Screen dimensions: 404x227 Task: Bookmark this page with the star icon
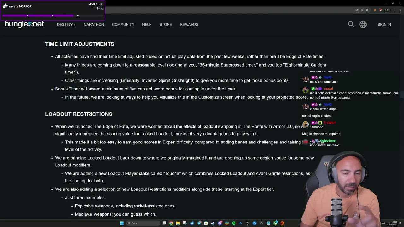[x=367, y=10]
